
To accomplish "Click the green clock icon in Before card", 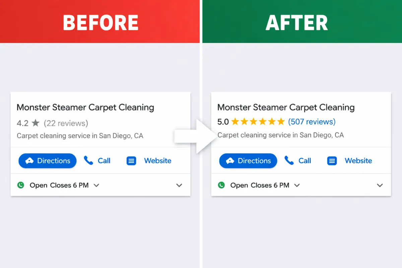I will [x=21, y=185].
